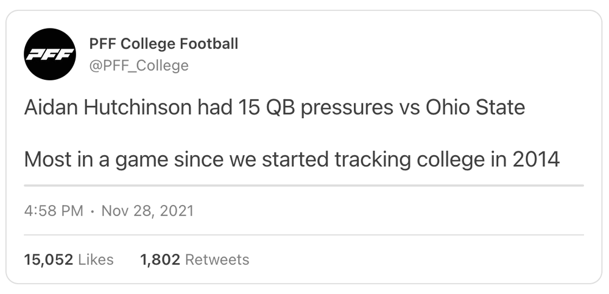
Task: Open the PFF College Football profile name
Action: (x=163, y=44)
